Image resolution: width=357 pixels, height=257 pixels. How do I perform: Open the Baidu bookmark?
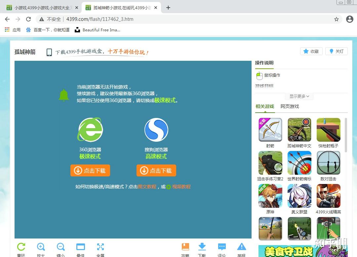tap(48, 30)
